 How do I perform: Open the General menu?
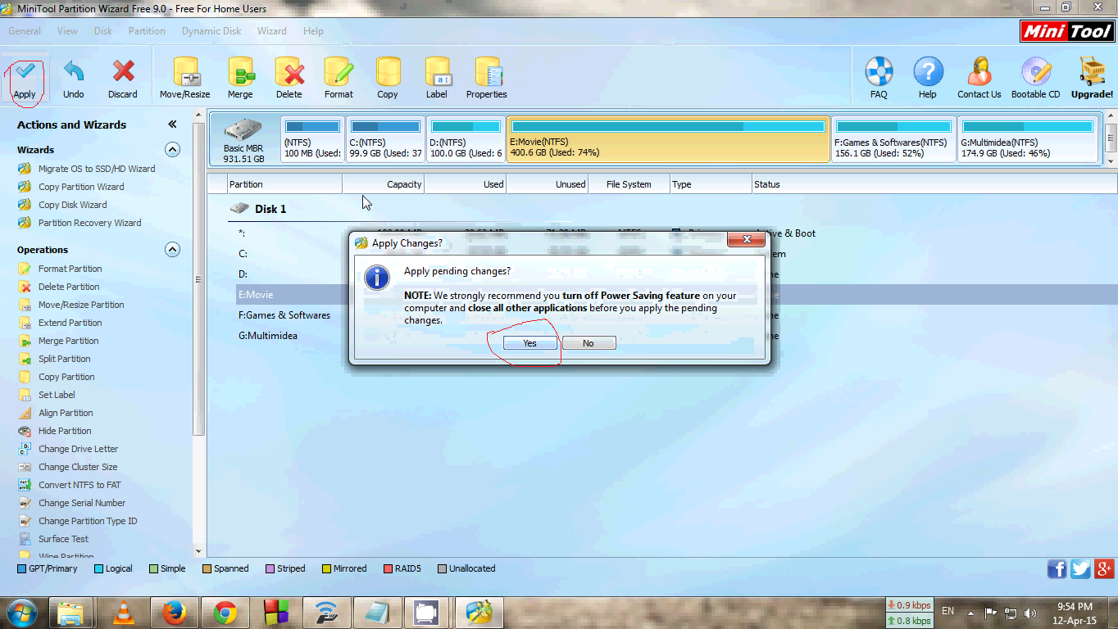pyautogui.click(x=25, y=31)
